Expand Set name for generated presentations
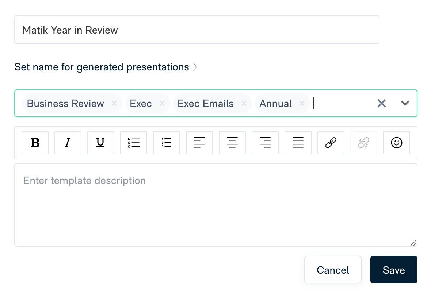 tap(106, 67)
